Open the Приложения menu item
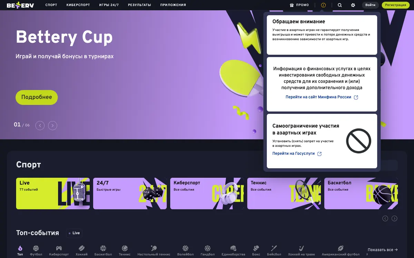The image size is (414, 258). pyautogui.click(x=173, y=5)
